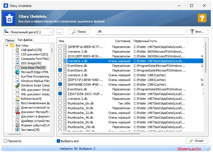Click the Data Base File(50) icon

pyautogui.click(x=17, y=68)
